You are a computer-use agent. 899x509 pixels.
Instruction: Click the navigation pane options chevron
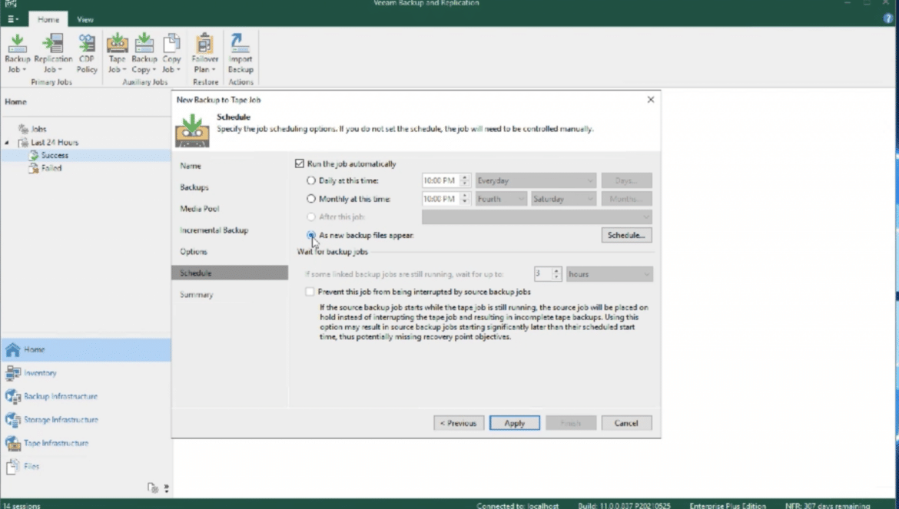[x=166, y=488]
